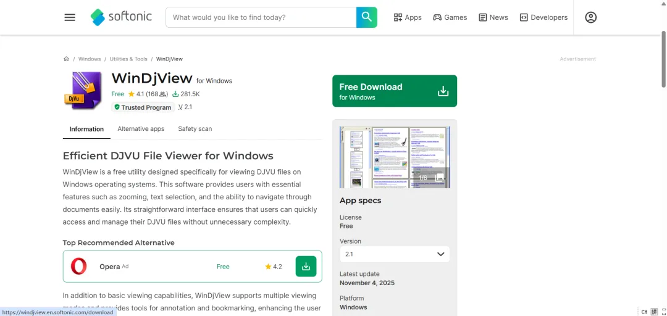Open the user account profile icon
Screen dimensions: 667x316
tap(591, 17)
